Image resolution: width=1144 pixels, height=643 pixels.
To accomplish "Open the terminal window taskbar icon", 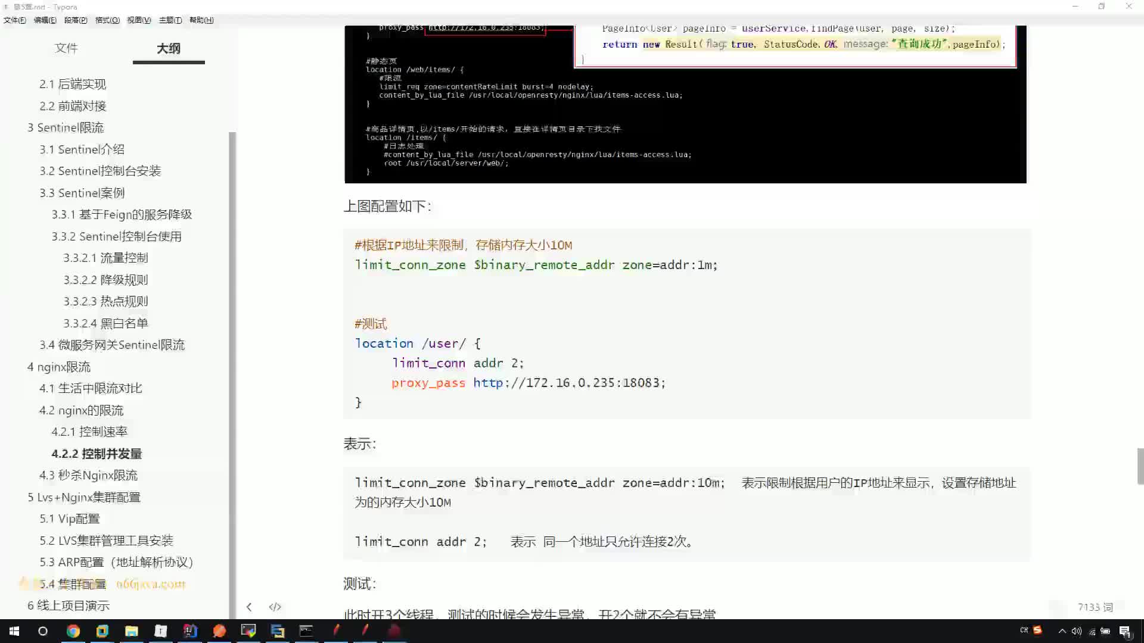I will [x=306, y=631].
